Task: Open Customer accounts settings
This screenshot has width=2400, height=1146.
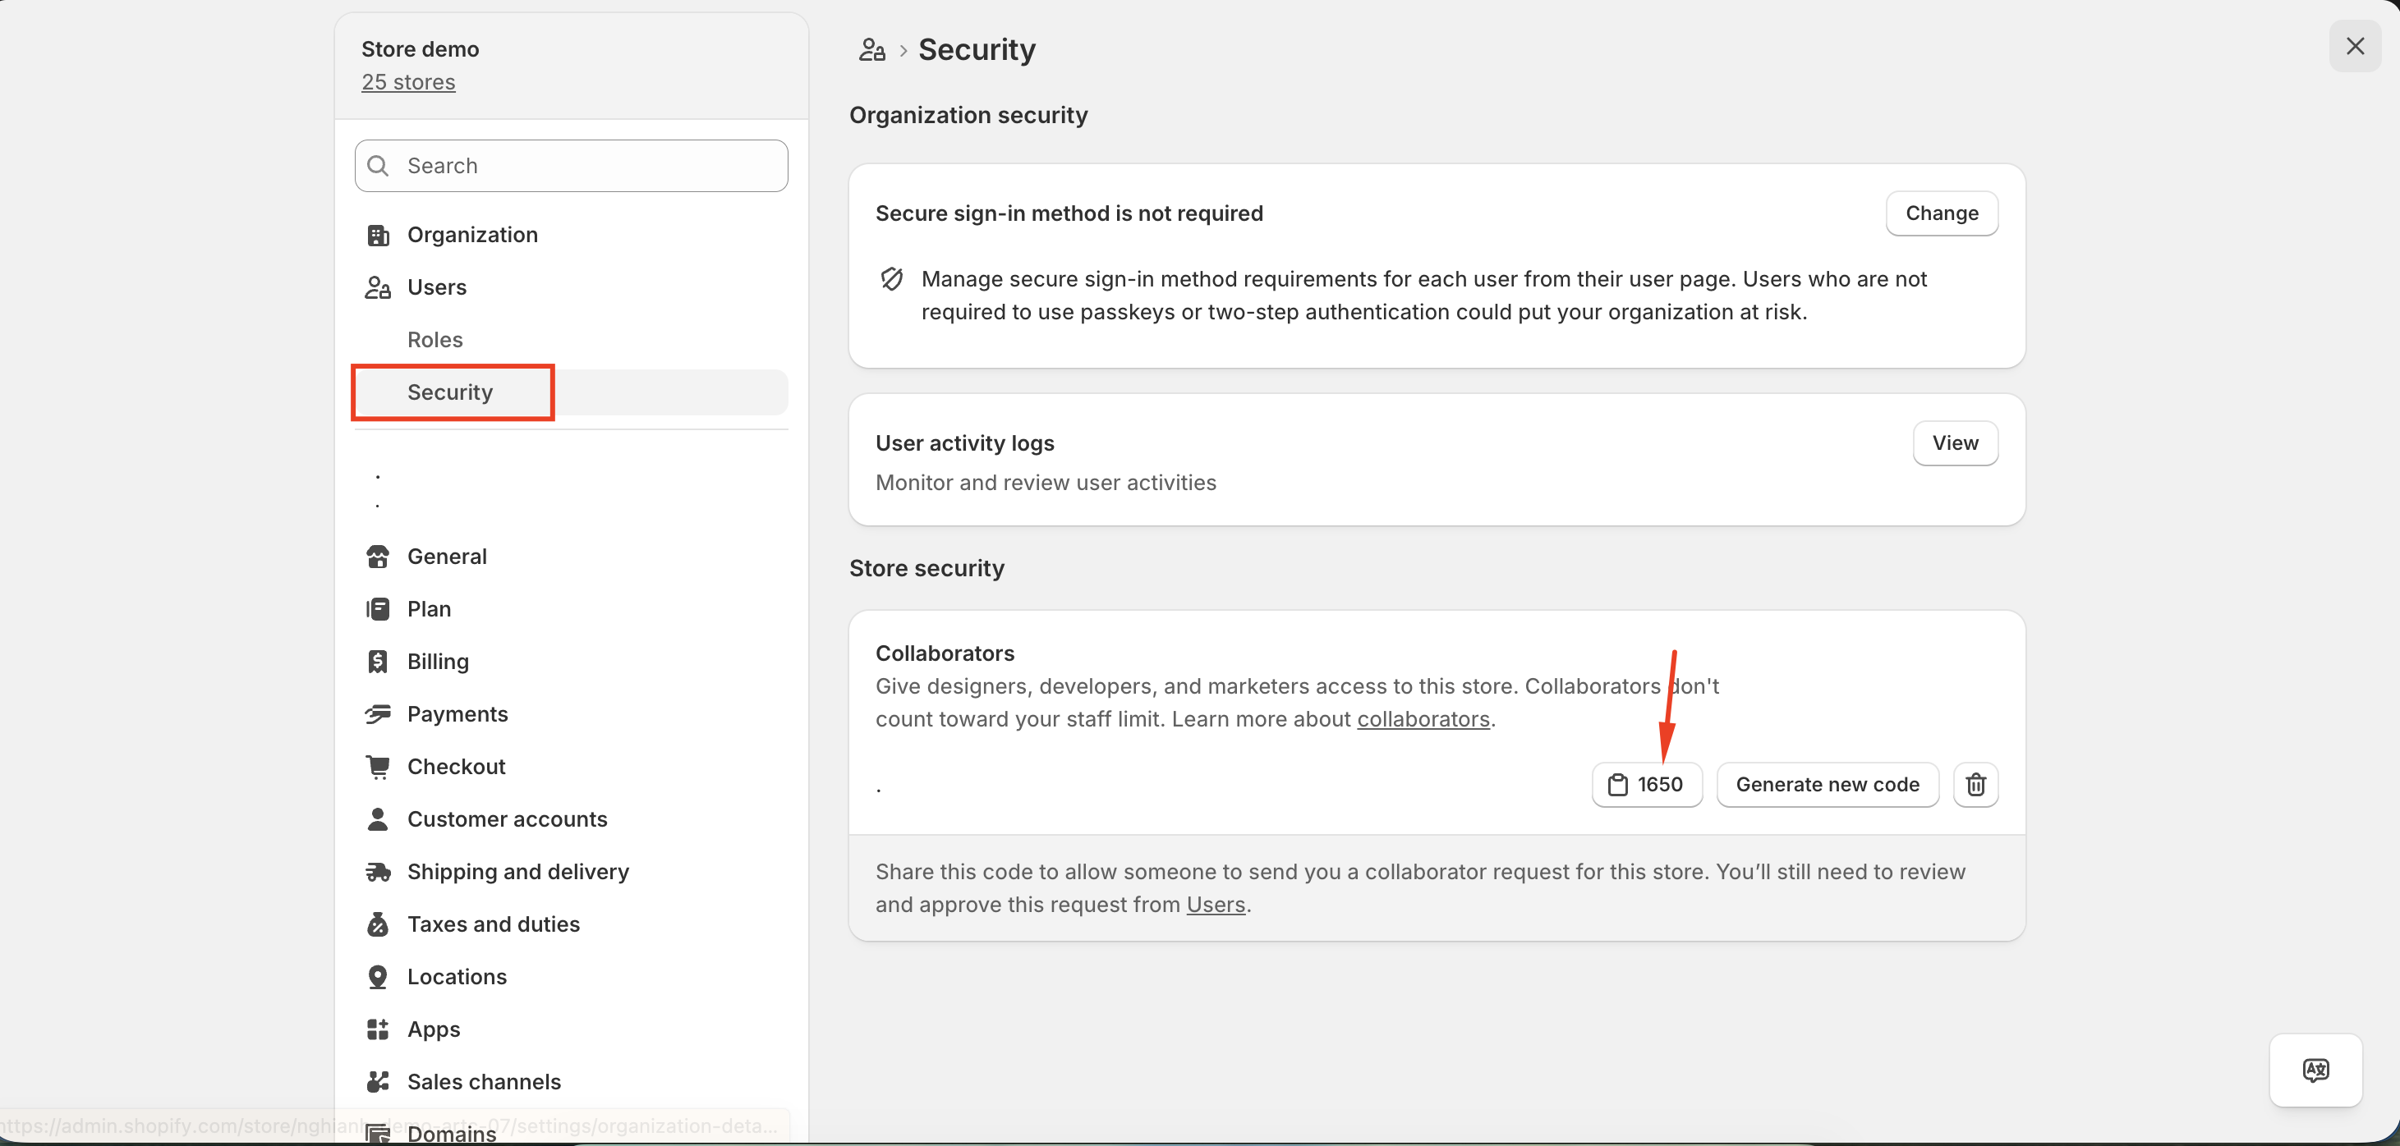Action: click(x=571, y=819)
